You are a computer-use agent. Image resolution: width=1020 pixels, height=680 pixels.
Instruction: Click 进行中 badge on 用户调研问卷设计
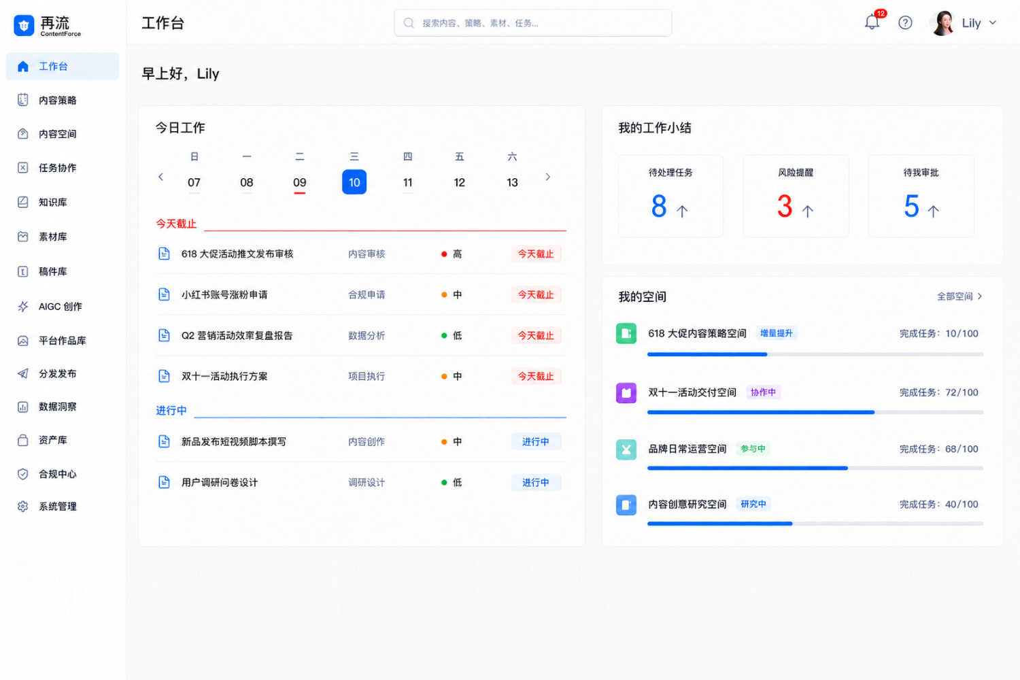click(x=536, y=482)
